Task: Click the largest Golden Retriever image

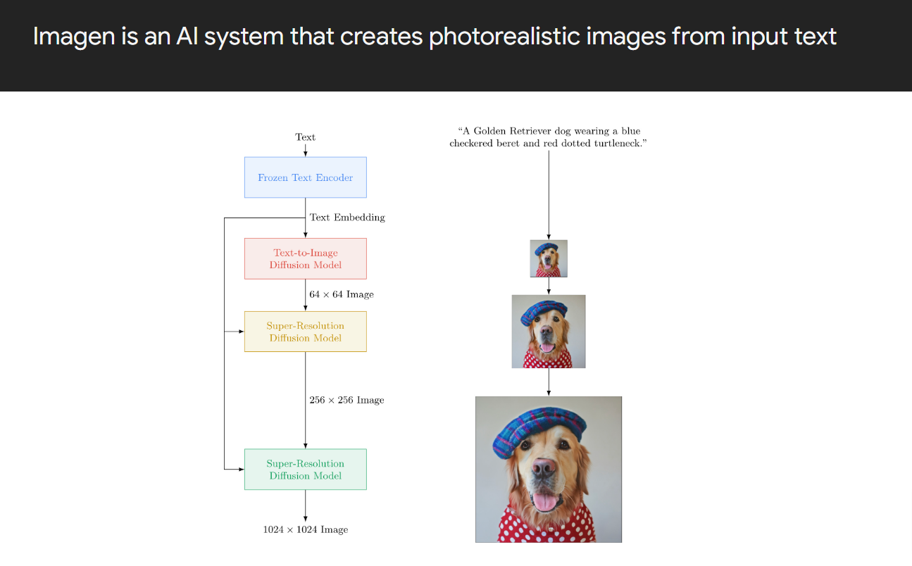Action: tap(549, 470)
